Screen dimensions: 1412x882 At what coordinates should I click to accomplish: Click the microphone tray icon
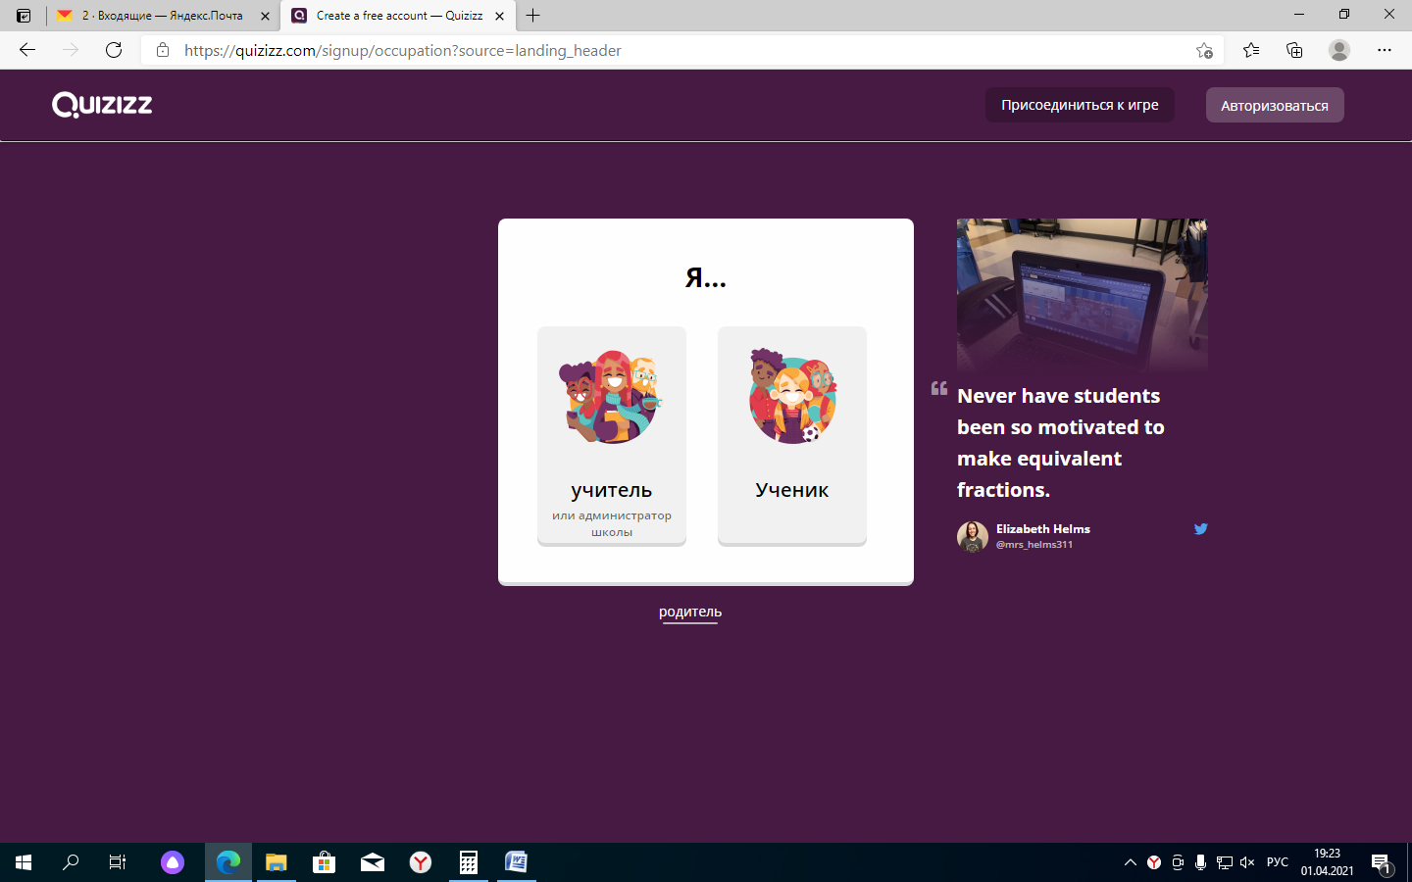pyautogui.click(x=1200, y=862)
